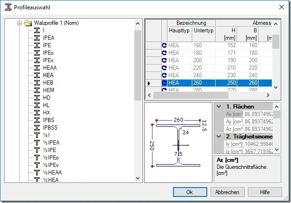Screen dimensions: 291x203
Task: Collapse the 2. Trägheitsmomente property section
Action: [219, 137]
